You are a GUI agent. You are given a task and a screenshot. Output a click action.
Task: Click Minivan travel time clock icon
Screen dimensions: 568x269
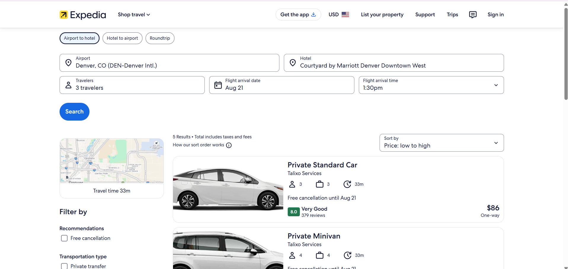pyautogui.click(x=348, y=255)
